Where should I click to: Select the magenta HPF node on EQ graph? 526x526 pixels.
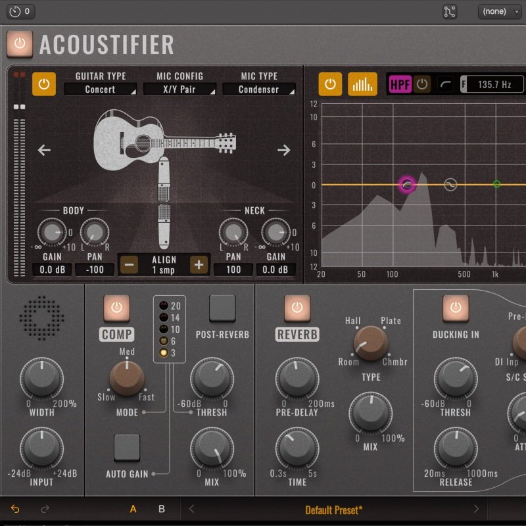point(407,185)
